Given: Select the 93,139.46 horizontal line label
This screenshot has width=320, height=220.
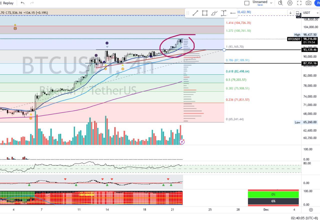Looking at the screenshot, I should coord(310,50).
